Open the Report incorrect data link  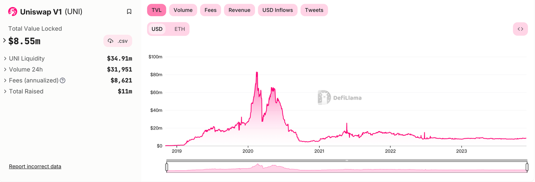35,167
